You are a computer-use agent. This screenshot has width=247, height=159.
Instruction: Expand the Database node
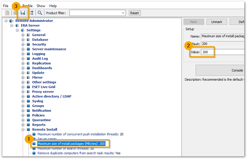pyautogui.click(x=23, y=40)
